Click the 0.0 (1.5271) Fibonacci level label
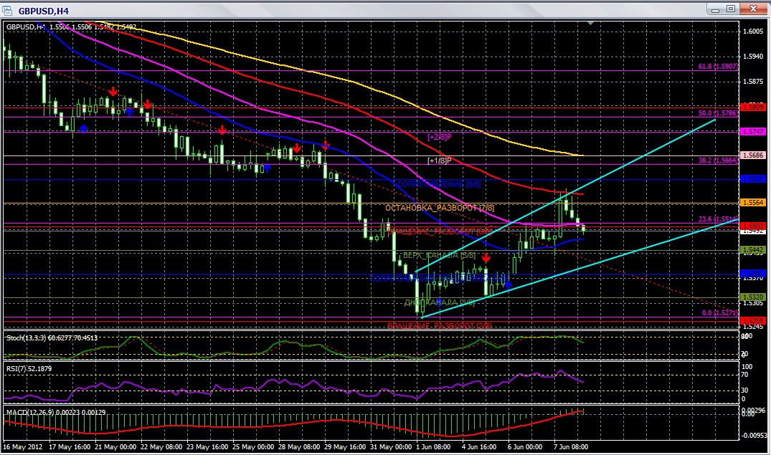 tap(720, 312)
